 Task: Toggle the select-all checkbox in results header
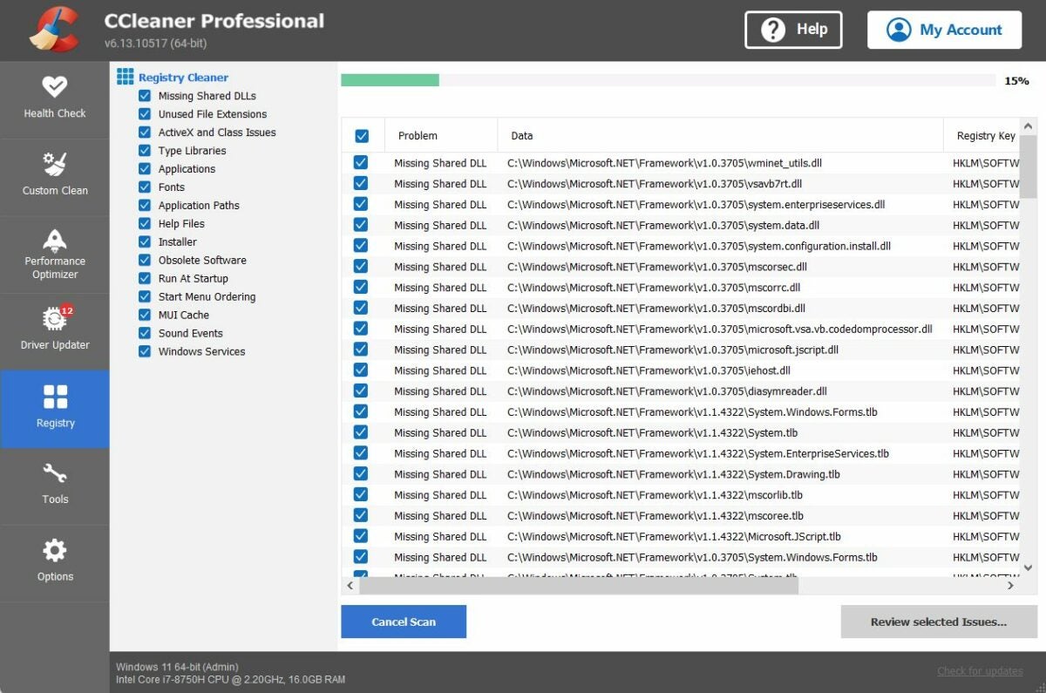click(361, 135)
